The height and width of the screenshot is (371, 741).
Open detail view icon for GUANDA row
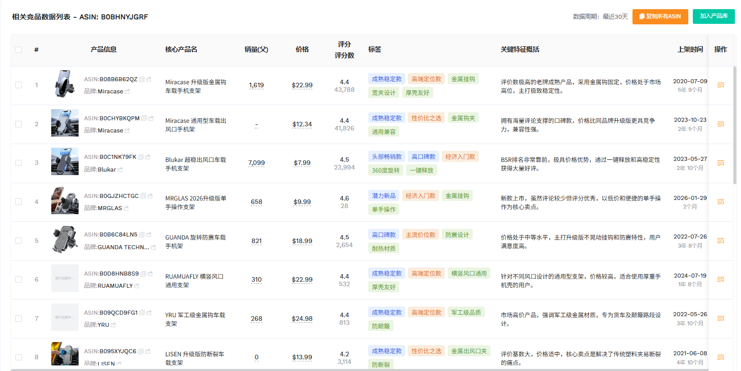(720, 241)
